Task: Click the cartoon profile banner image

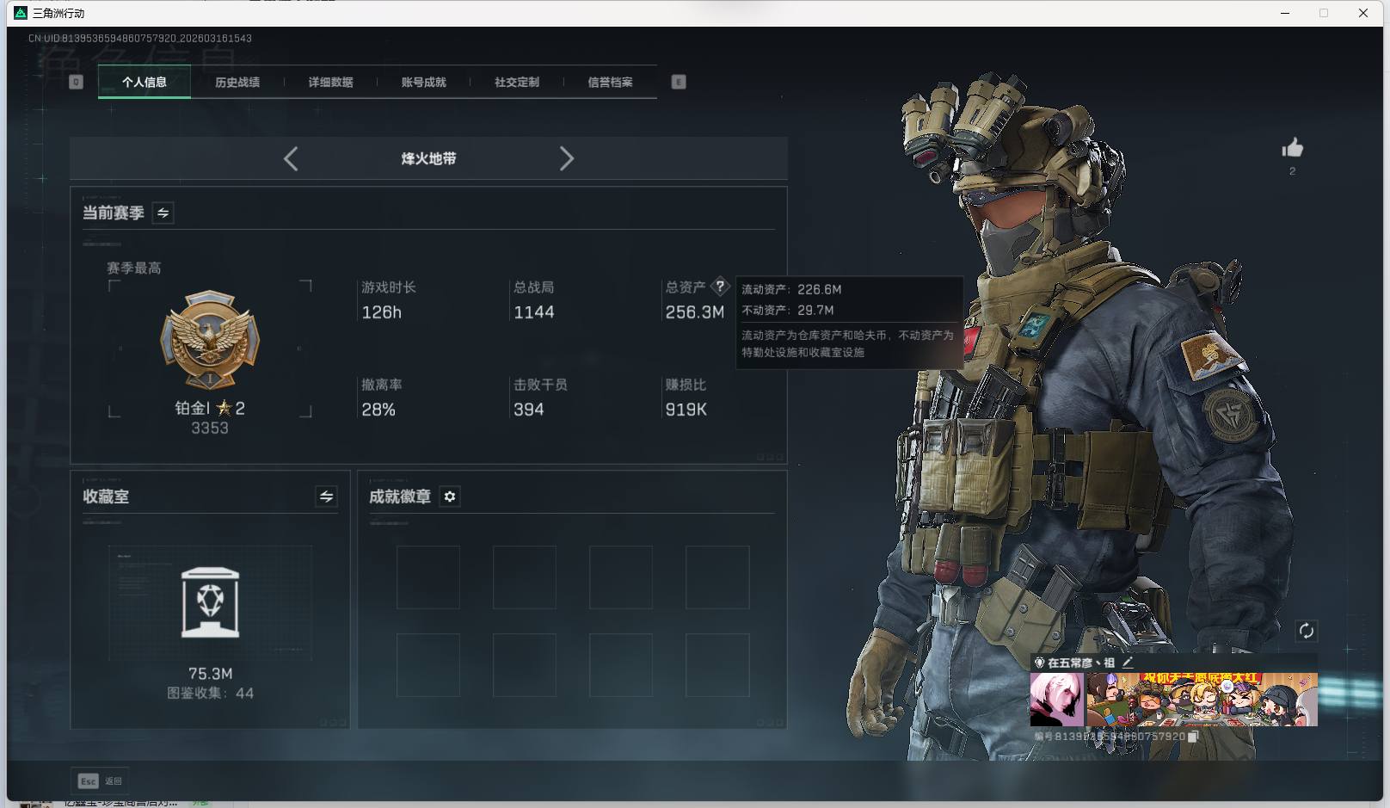Action: click(x=1202, y=700)
